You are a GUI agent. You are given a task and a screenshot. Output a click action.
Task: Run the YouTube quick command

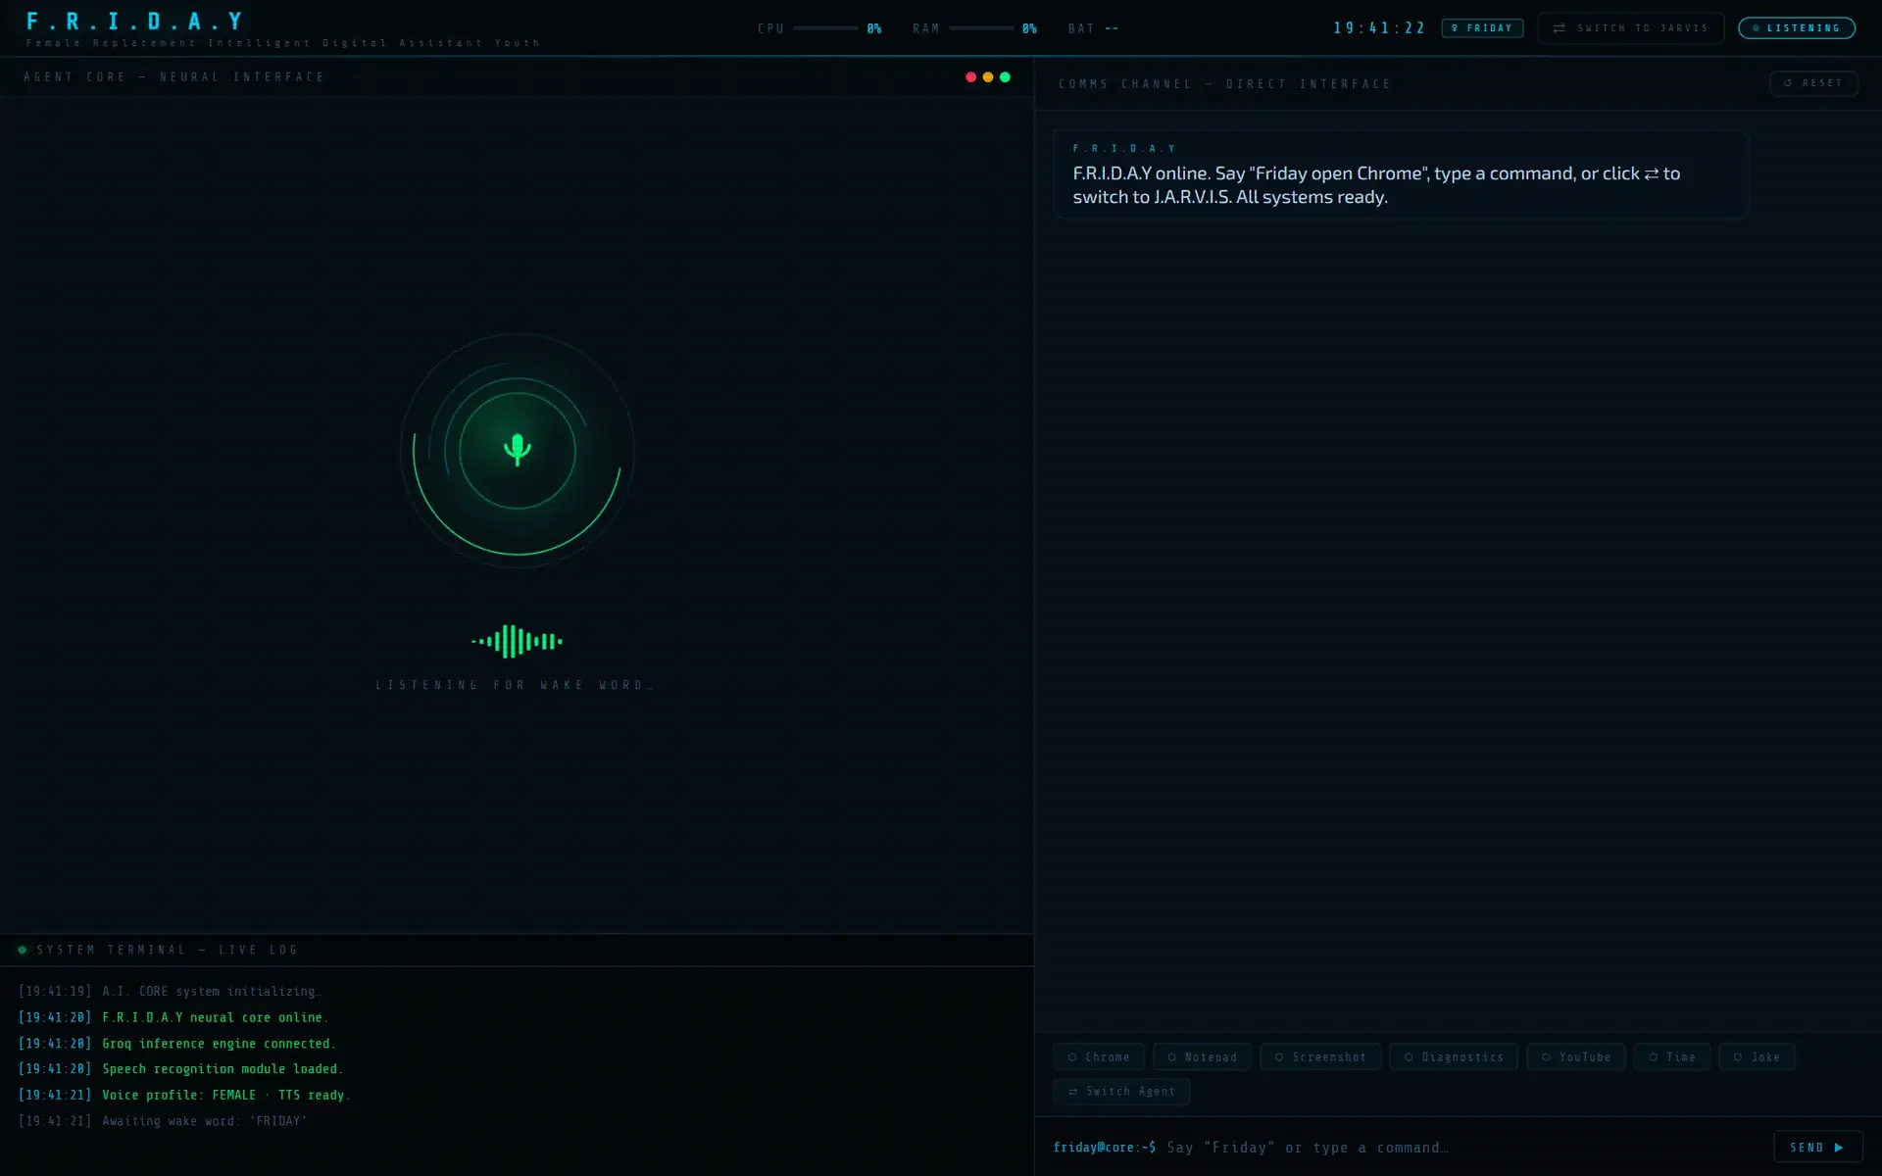1576,1057
